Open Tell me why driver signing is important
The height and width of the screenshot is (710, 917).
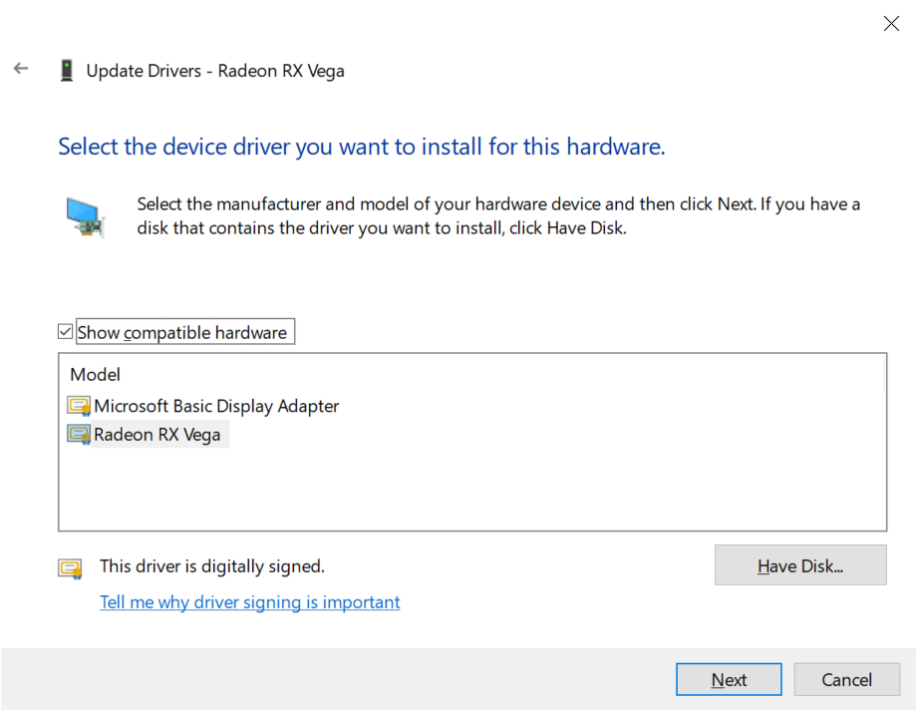tap(250, 602)
